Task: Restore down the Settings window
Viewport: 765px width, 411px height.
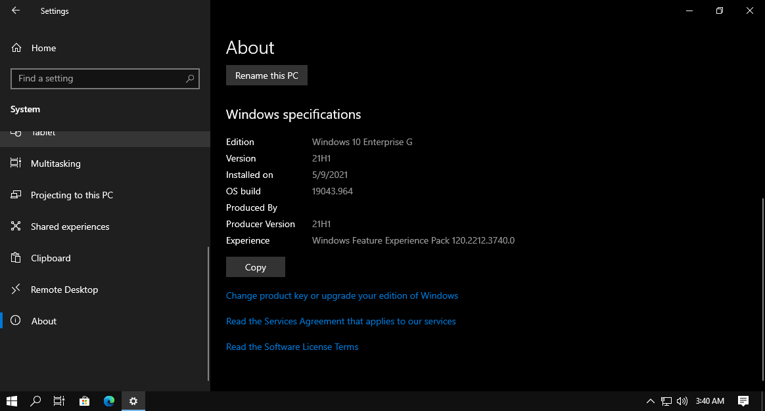Action: point(720,11)
